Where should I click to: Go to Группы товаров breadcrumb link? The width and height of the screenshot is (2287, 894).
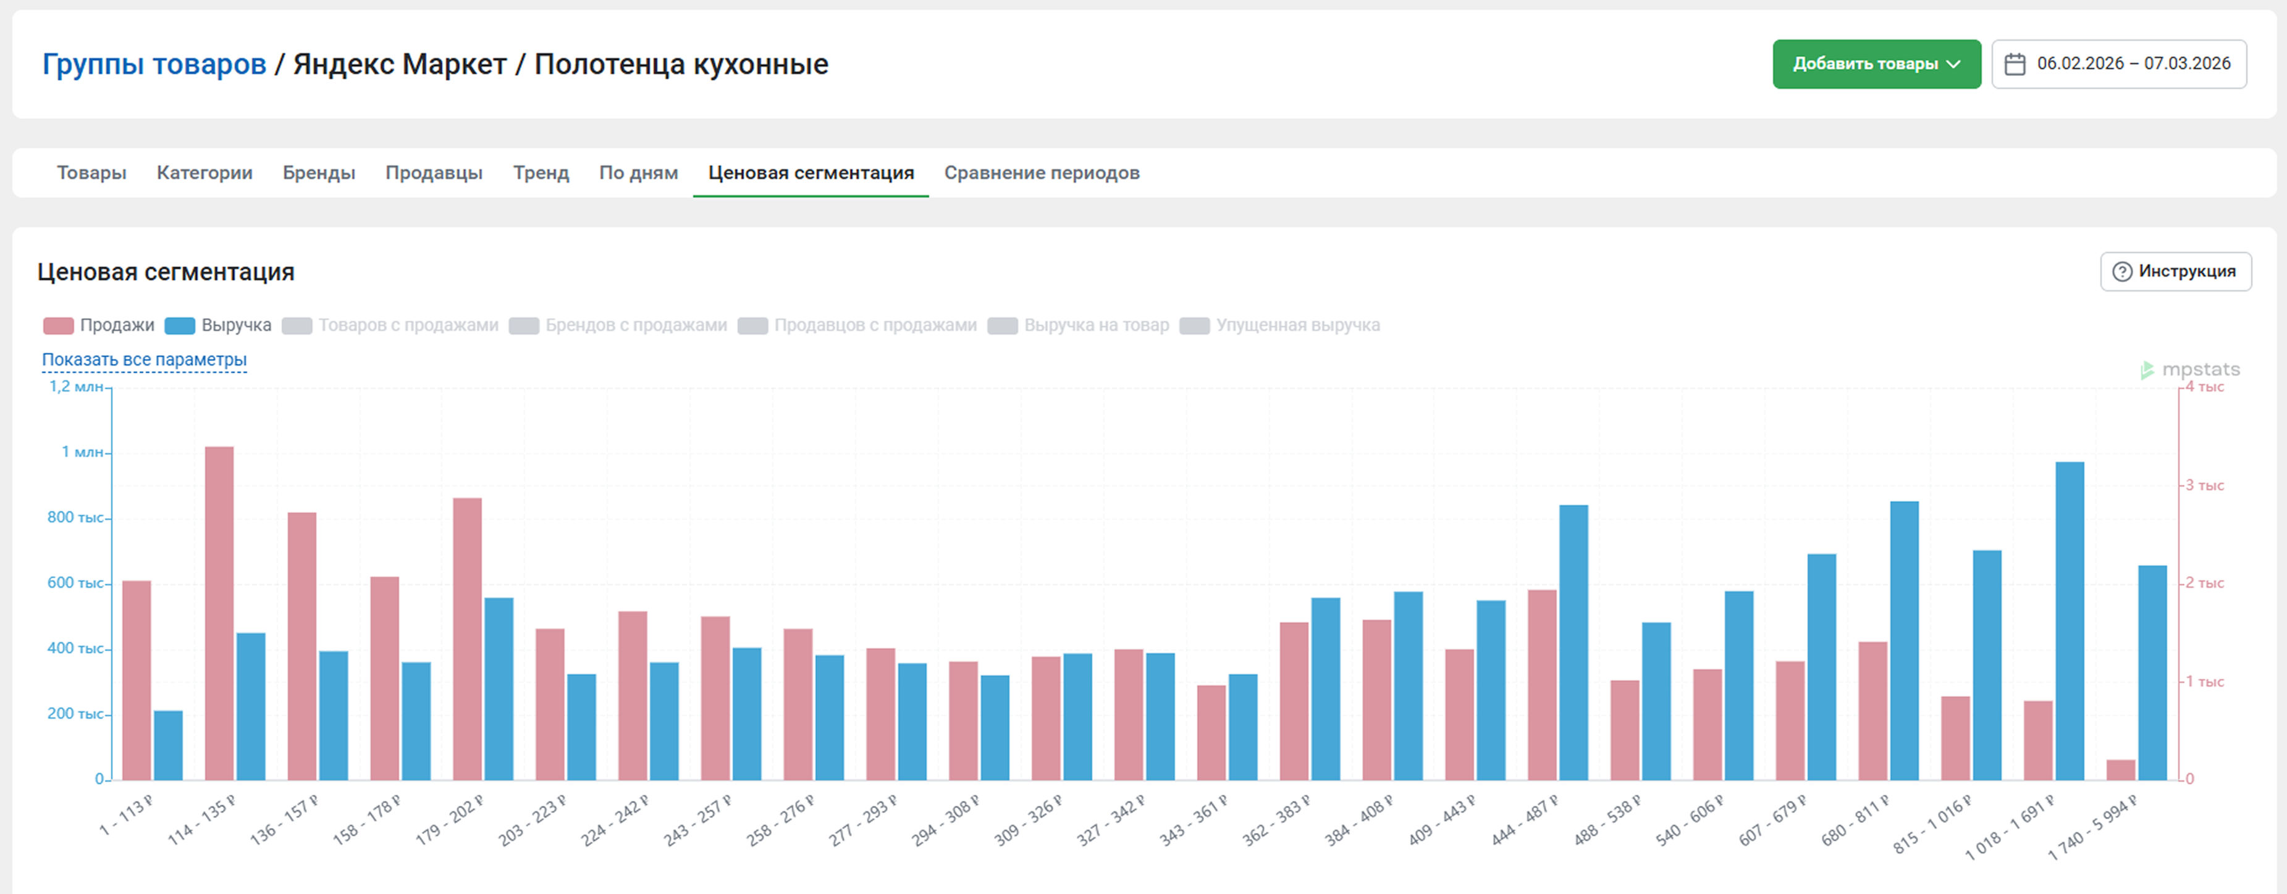[154, 64]
